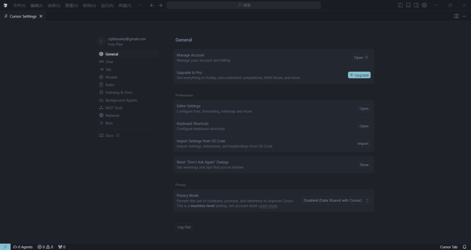471x250 pixels.
Task: Go back with the left arrow
Action: click(152, 5)
